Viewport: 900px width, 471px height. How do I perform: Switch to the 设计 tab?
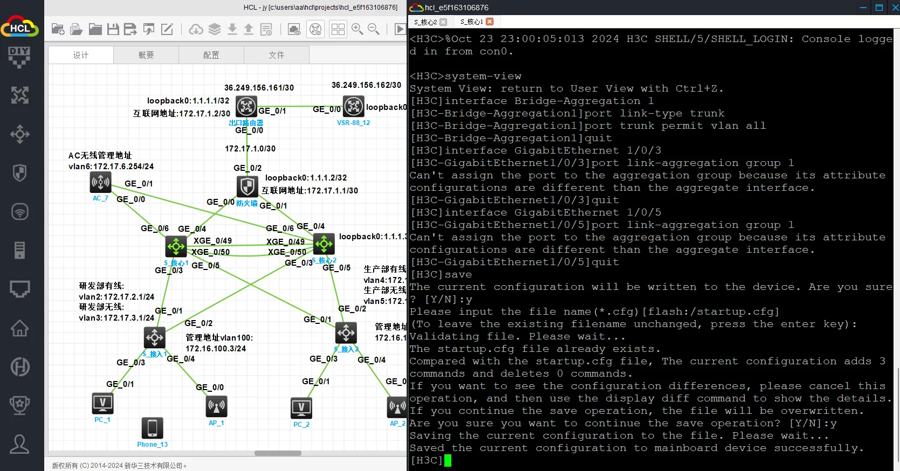point(81,55)
